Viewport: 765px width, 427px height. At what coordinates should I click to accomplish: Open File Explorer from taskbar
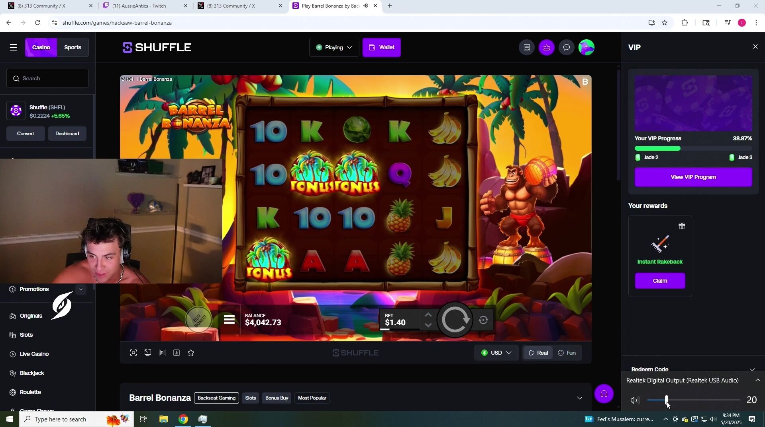(164, 419)
